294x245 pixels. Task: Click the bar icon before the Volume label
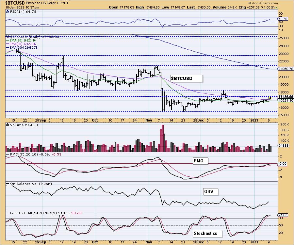tap(8, 125)
